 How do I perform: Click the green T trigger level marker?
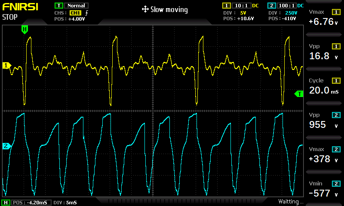[299, 94]
